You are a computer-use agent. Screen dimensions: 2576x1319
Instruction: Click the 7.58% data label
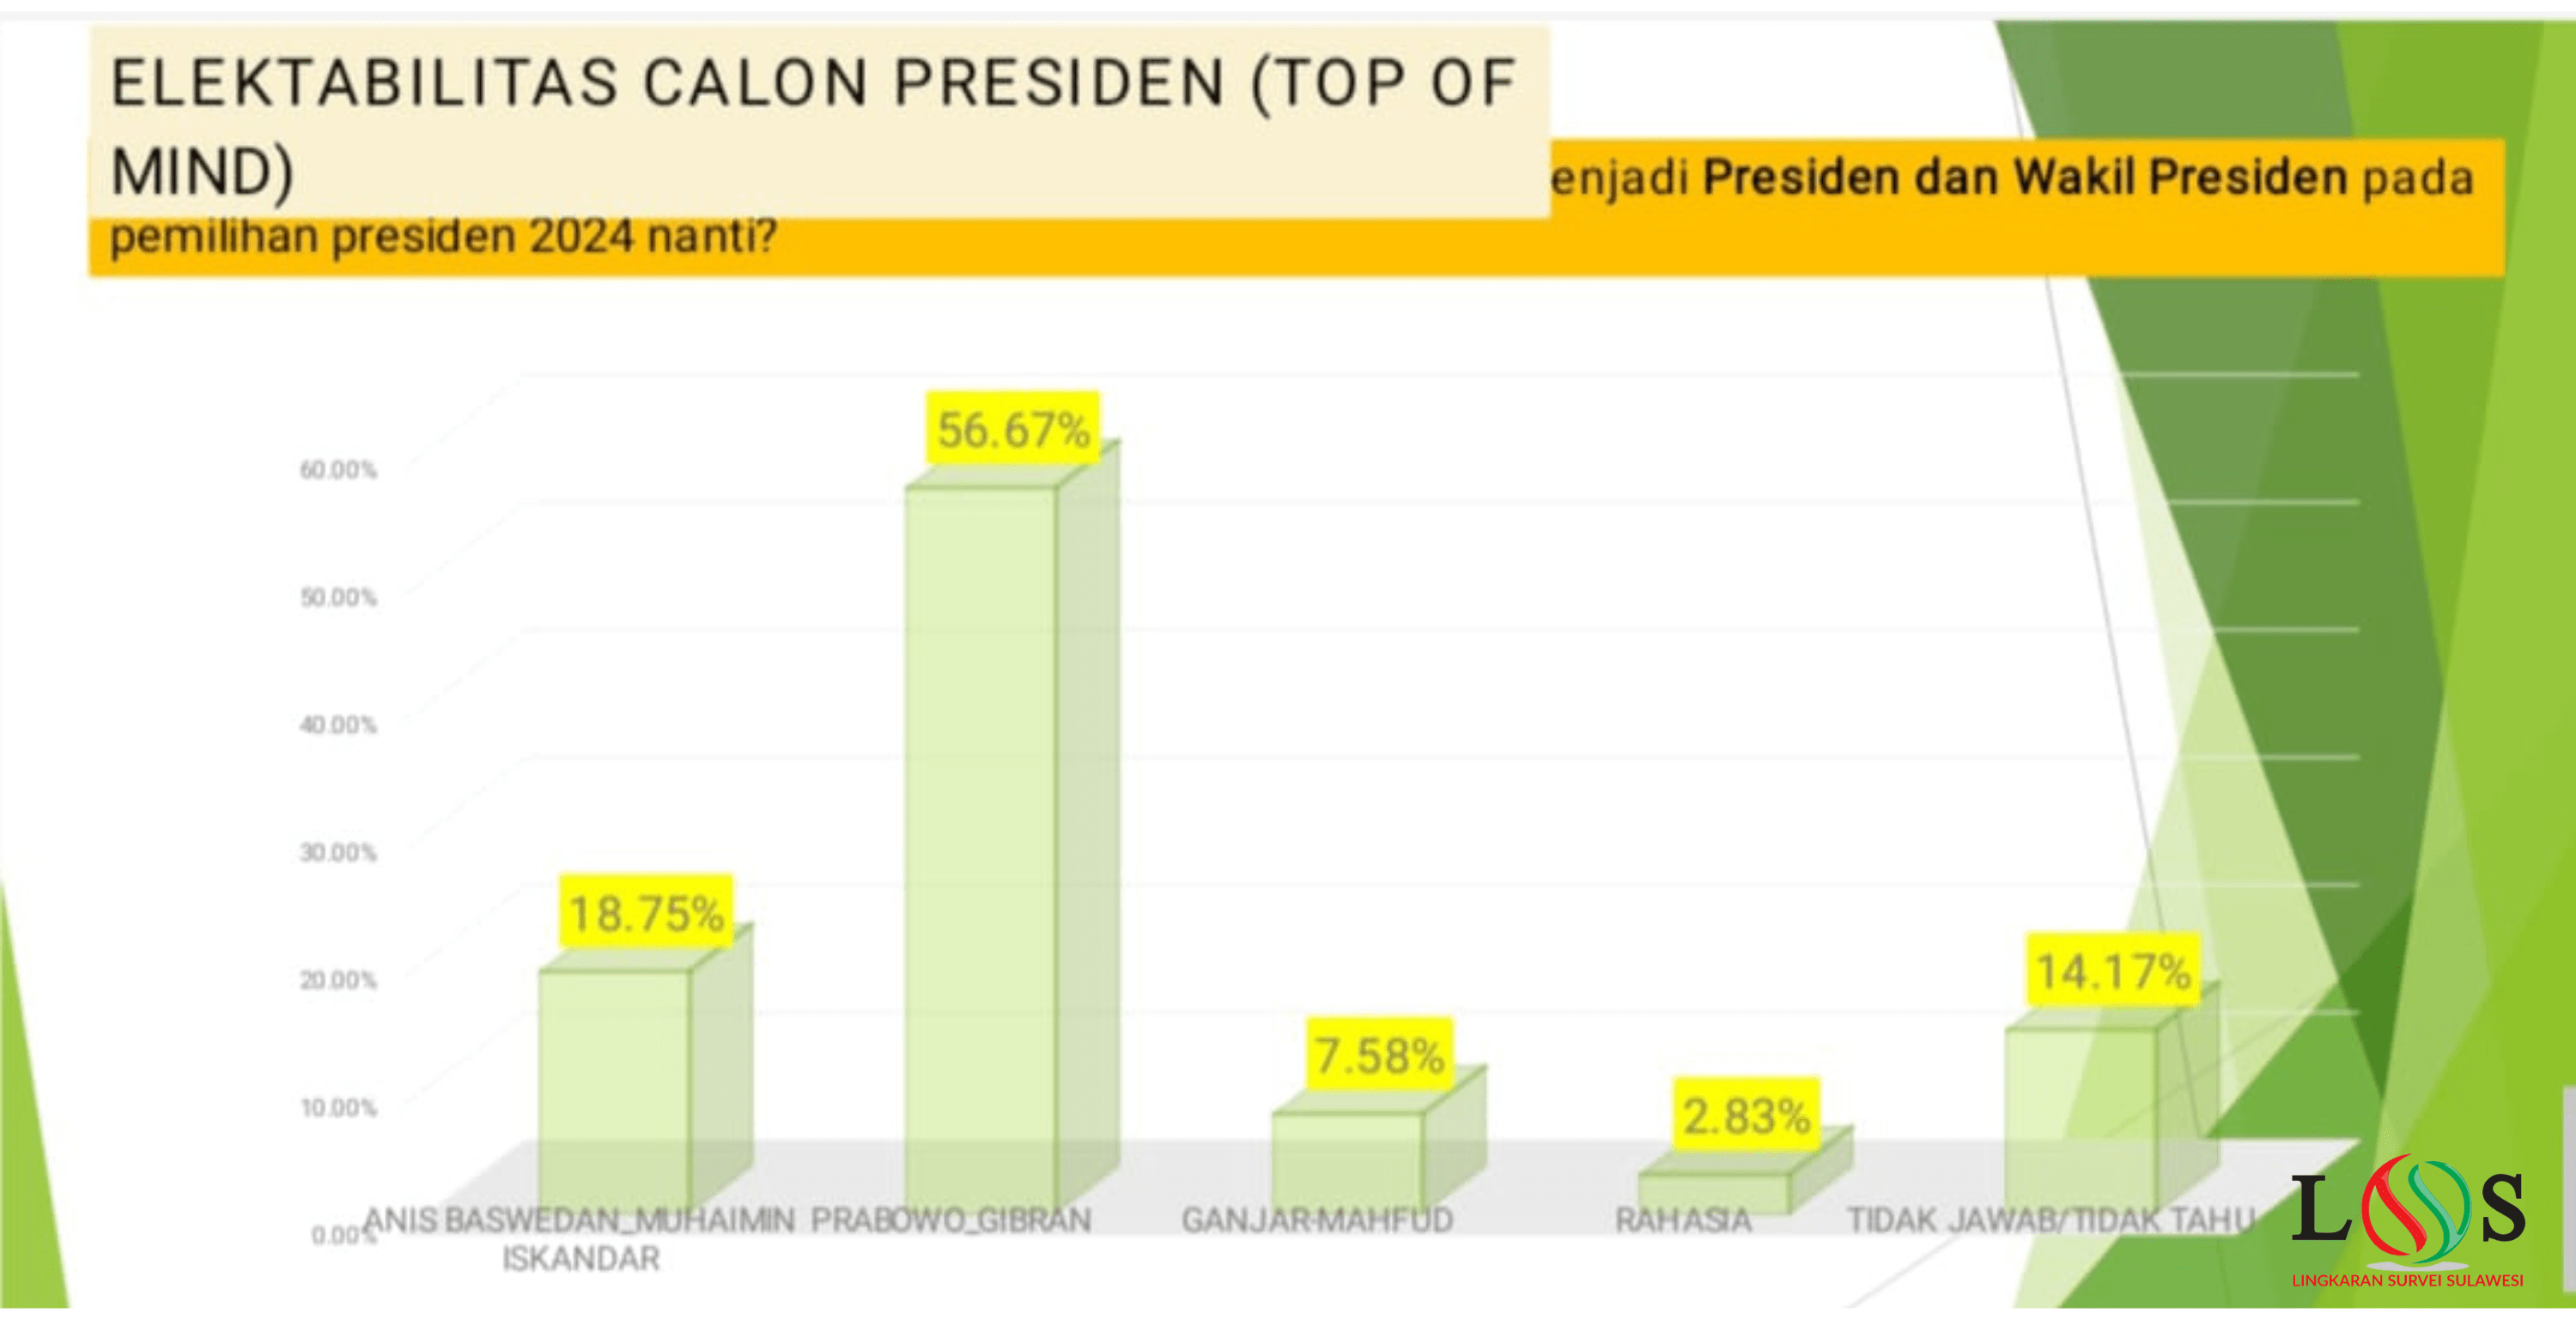(x=1379, y=1056)
